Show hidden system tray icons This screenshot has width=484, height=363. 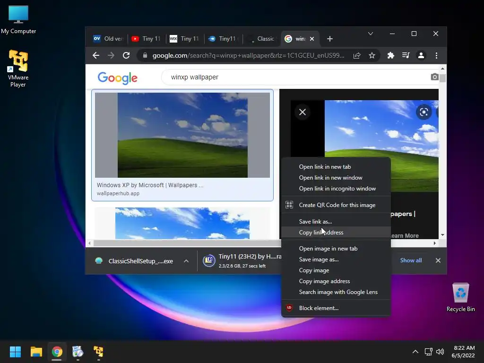pyautogui.click(x=415, y=352)
